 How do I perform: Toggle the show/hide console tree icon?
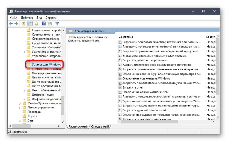29,24
